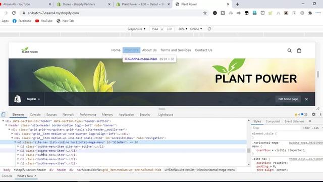Click the theme.scss source link
The image size is (323, 182).
pyautogui.click(x=306, y=159)
